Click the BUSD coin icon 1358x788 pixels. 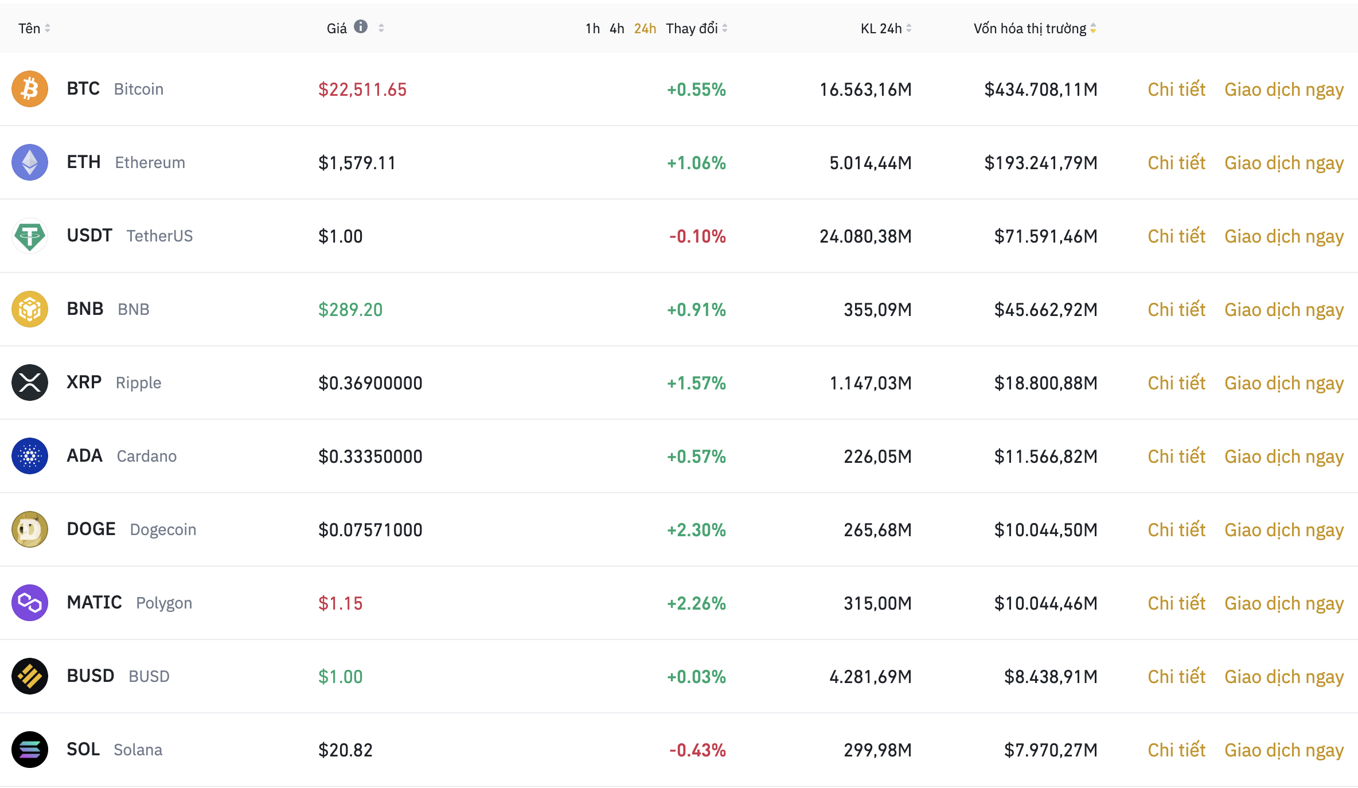click(x=30, y=676)
